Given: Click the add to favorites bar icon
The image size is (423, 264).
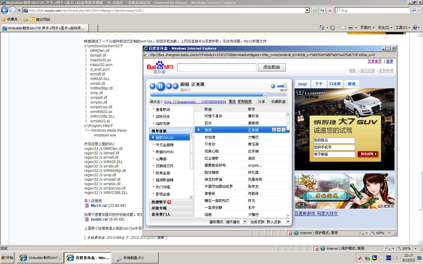Looking at the screenshot, I should tap(26, 19).
